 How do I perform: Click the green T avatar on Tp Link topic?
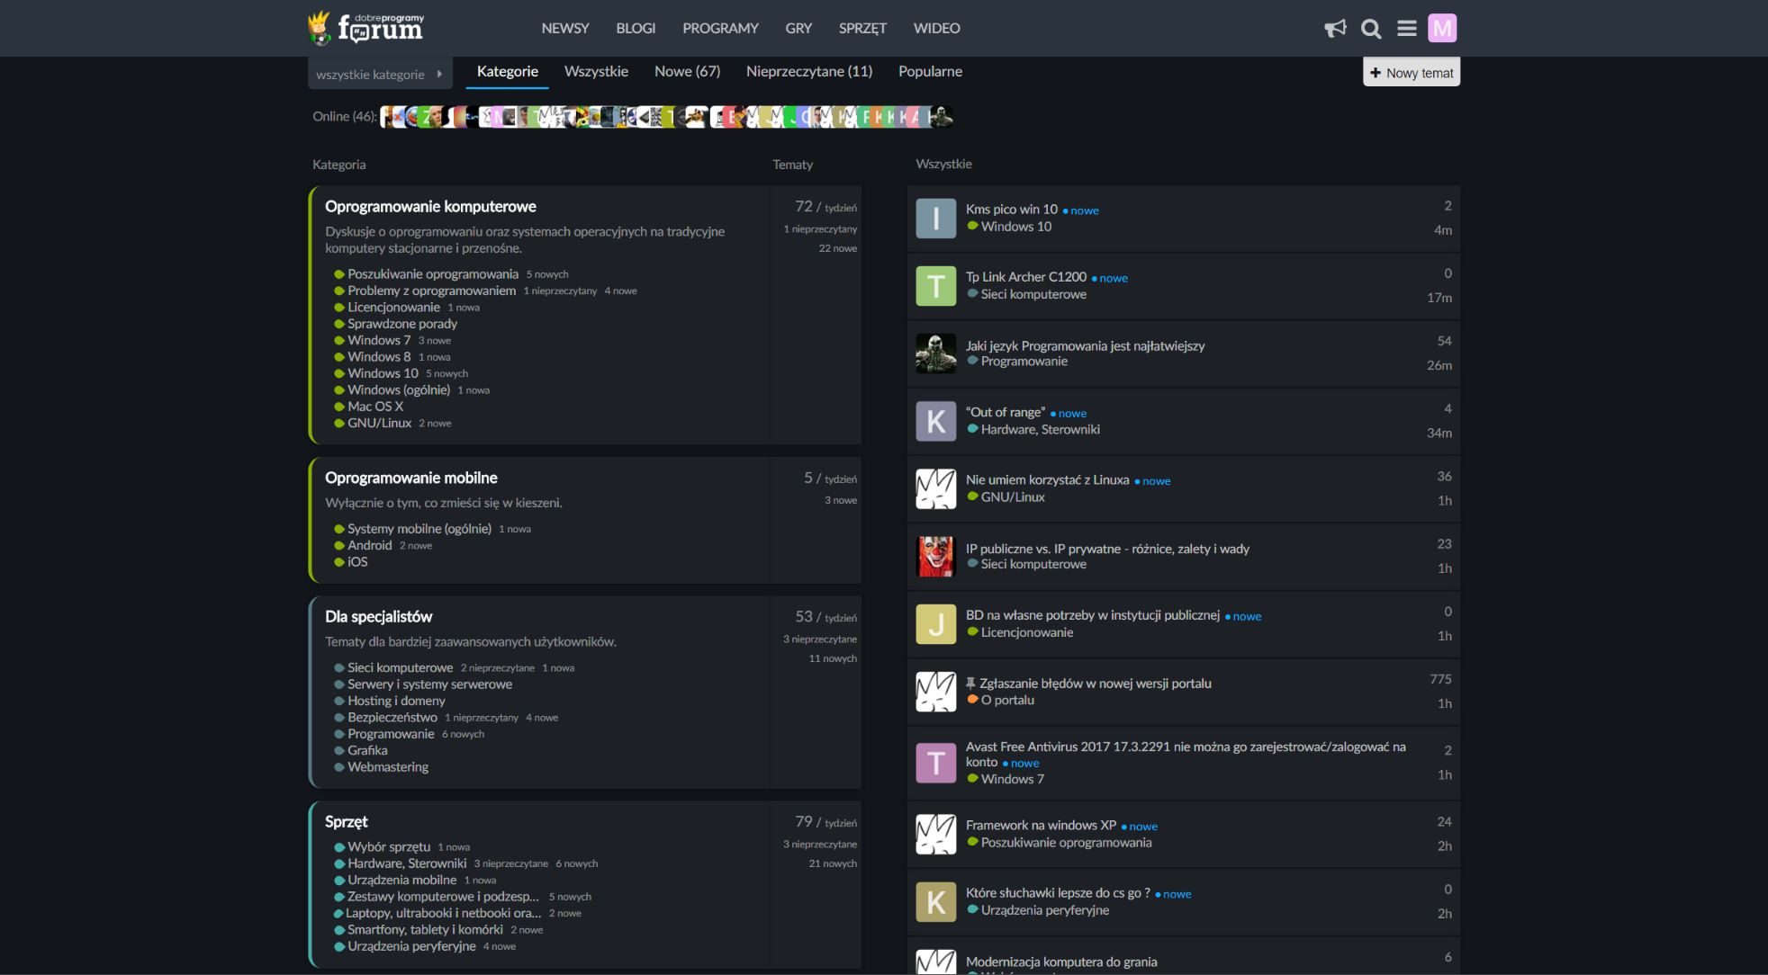(935, 286)
